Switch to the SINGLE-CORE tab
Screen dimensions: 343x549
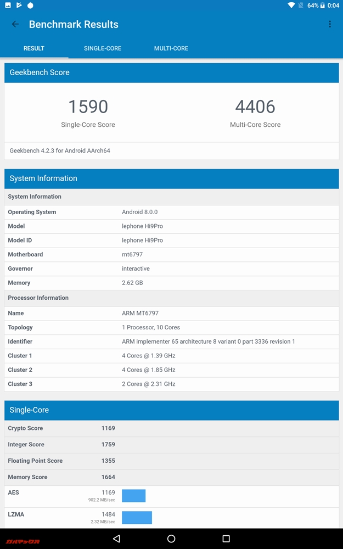tap(102, 48)
